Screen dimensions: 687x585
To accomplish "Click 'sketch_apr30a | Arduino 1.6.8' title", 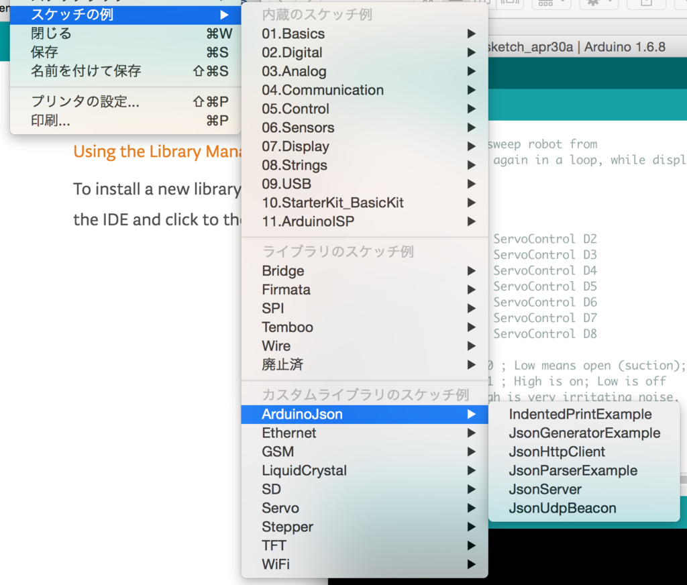I will [577, 48].
